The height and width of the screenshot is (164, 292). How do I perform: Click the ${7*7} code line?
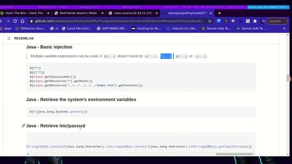click(x=35, y=68)
